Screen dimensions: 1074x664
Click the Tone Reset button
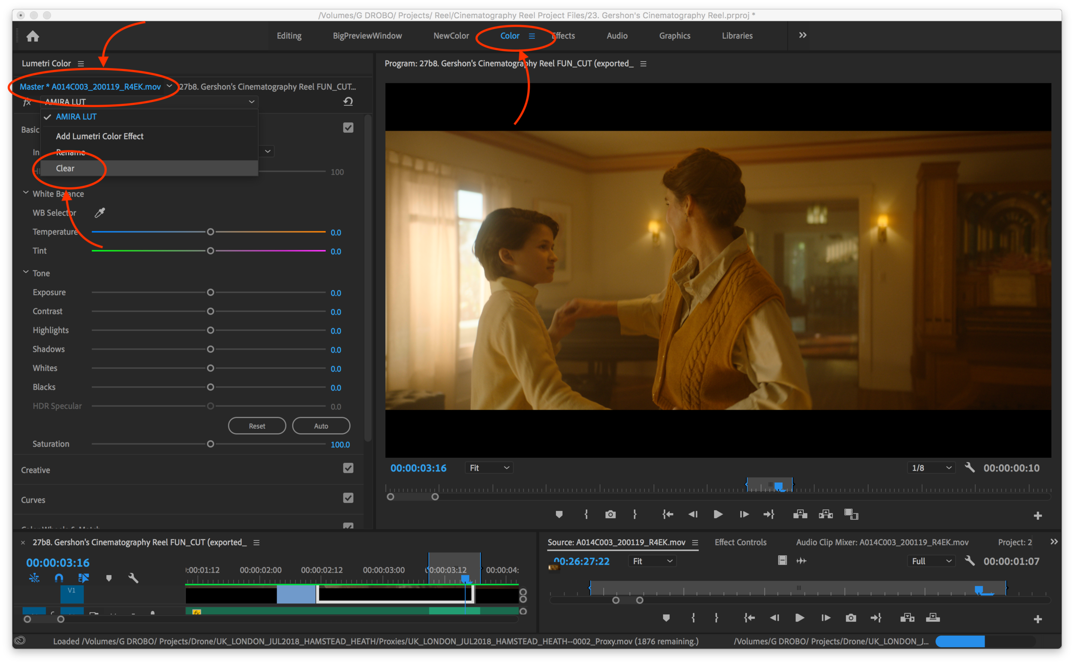point(257,426)
